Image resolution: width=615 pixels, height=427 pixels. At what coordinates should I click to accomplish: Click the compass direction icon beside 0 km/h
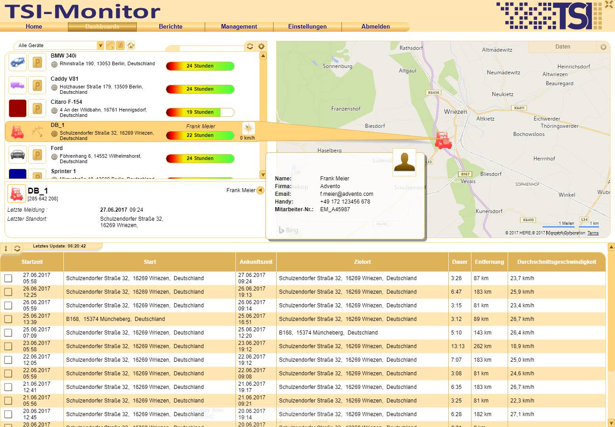(x=248, y=128)
